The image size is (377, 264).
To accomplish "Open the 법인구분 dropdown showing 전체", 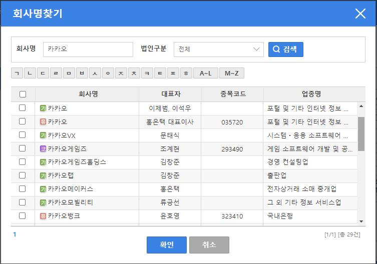I will coord(219,49).
